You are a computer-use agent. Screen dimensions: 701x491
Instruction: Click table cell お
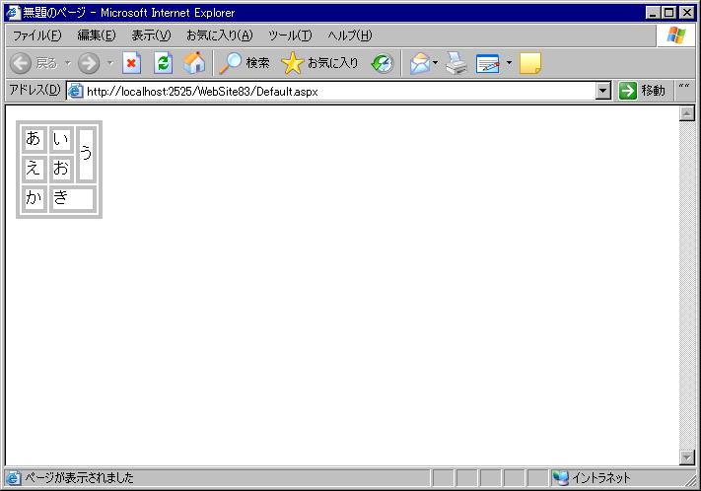point(61,169)
